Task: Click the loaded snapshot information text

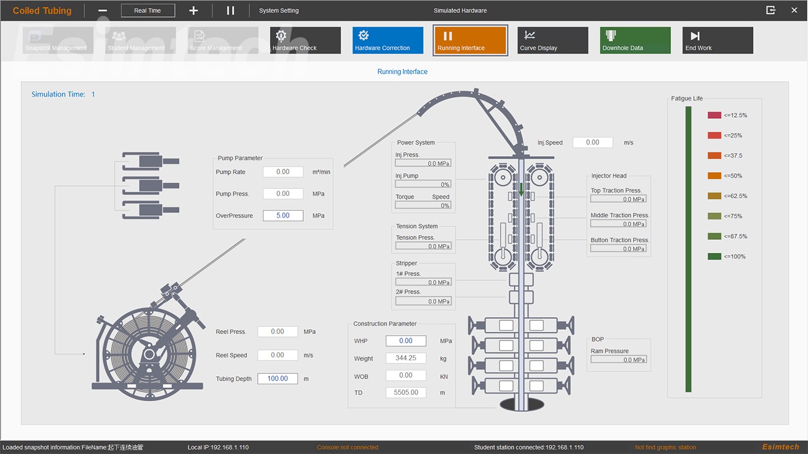Action: click(73, 448)
